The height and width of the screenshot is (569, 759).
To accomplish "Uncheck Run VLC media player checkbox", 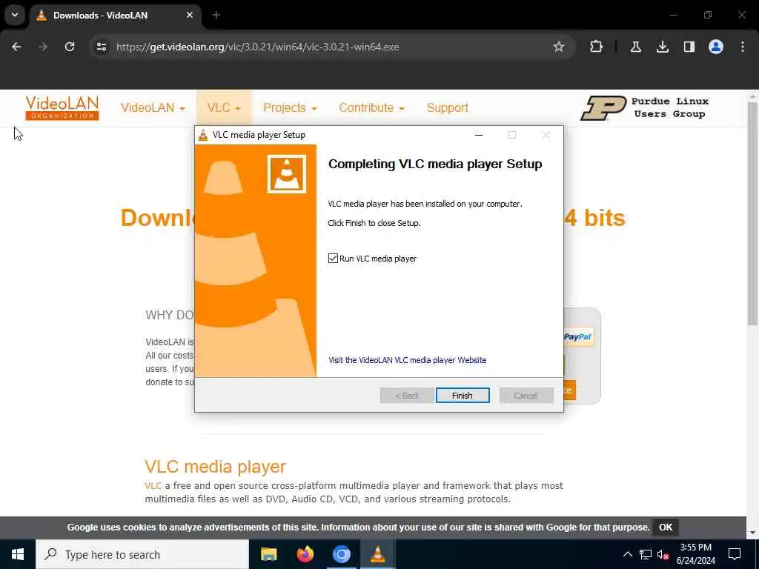I will pos(333,259).
